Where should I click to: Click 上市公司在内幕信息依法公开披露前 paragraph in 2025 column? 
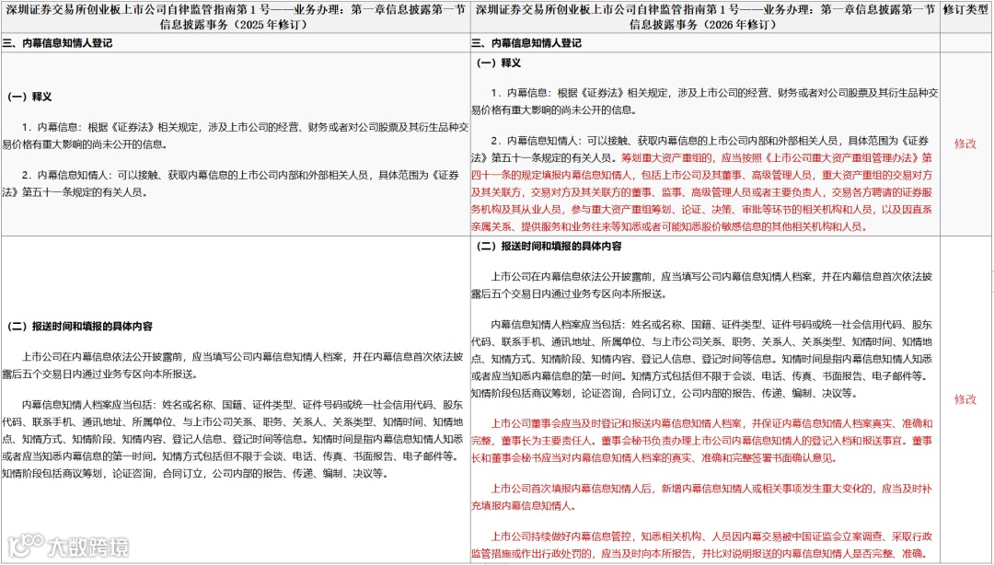click(233, 366)
